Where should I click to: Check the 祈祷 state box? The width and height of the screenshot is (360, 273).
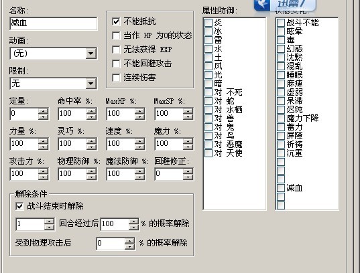tap(281, 145)
